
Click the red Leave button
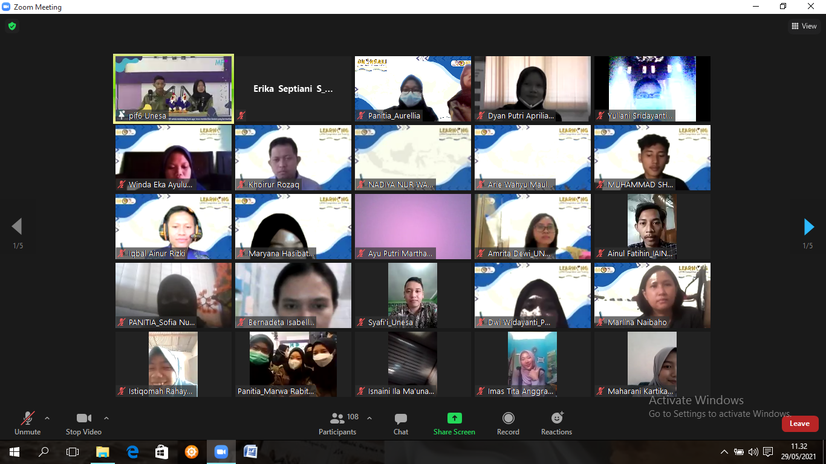(799, 424)
